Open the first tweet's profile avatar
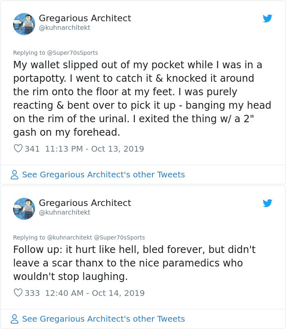This screenshot has height=329, width=286. coord(24,24)
